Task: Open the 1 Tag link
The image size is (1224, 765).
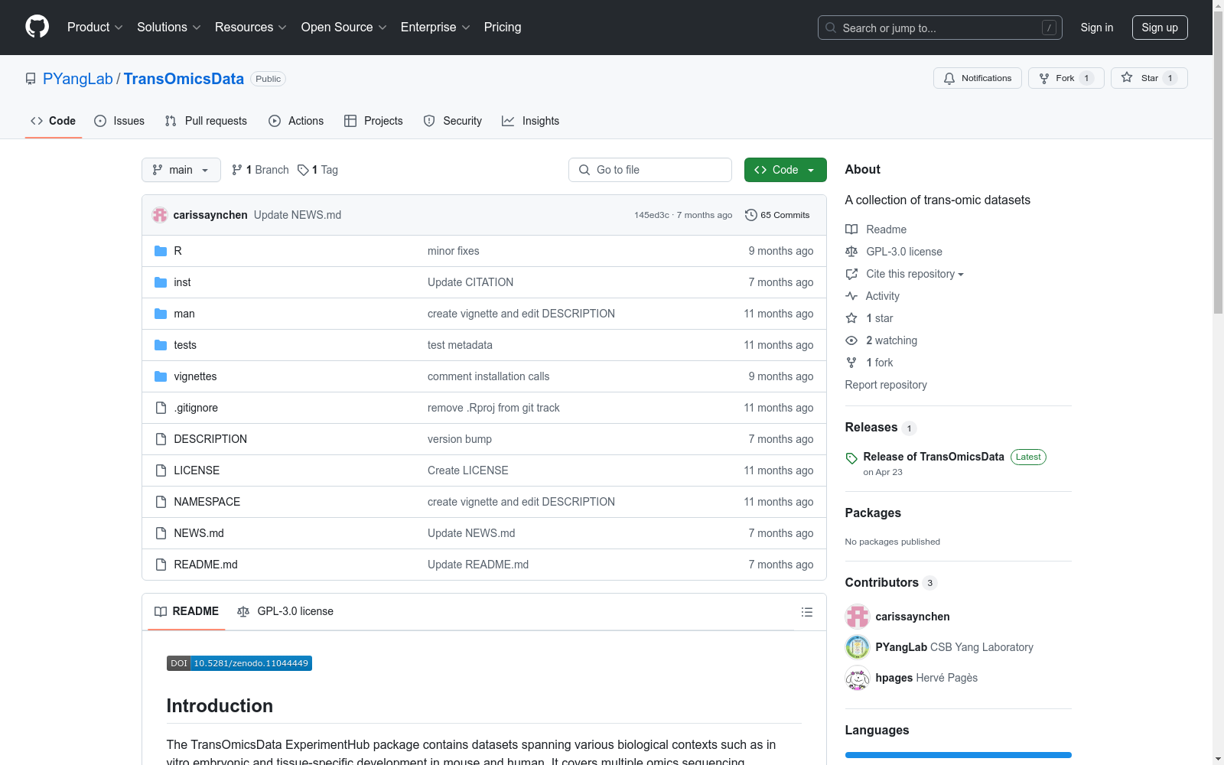Action: coord(317,170)
